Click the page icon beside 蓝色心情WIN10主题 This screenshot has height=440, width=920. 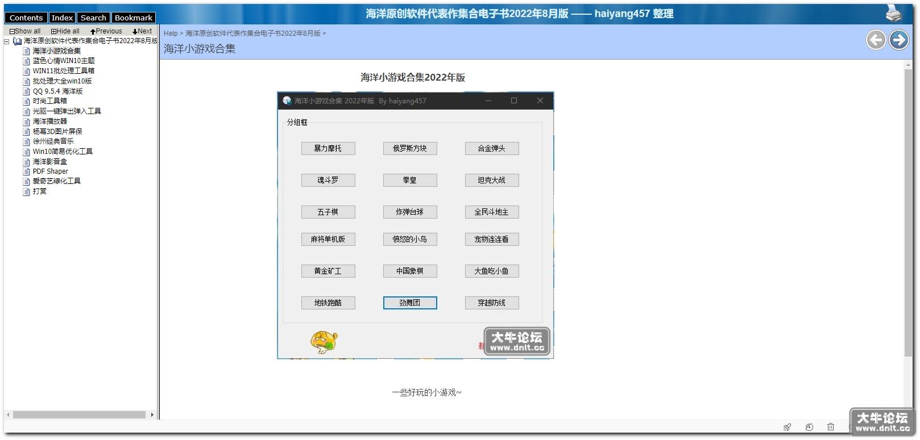26,61
